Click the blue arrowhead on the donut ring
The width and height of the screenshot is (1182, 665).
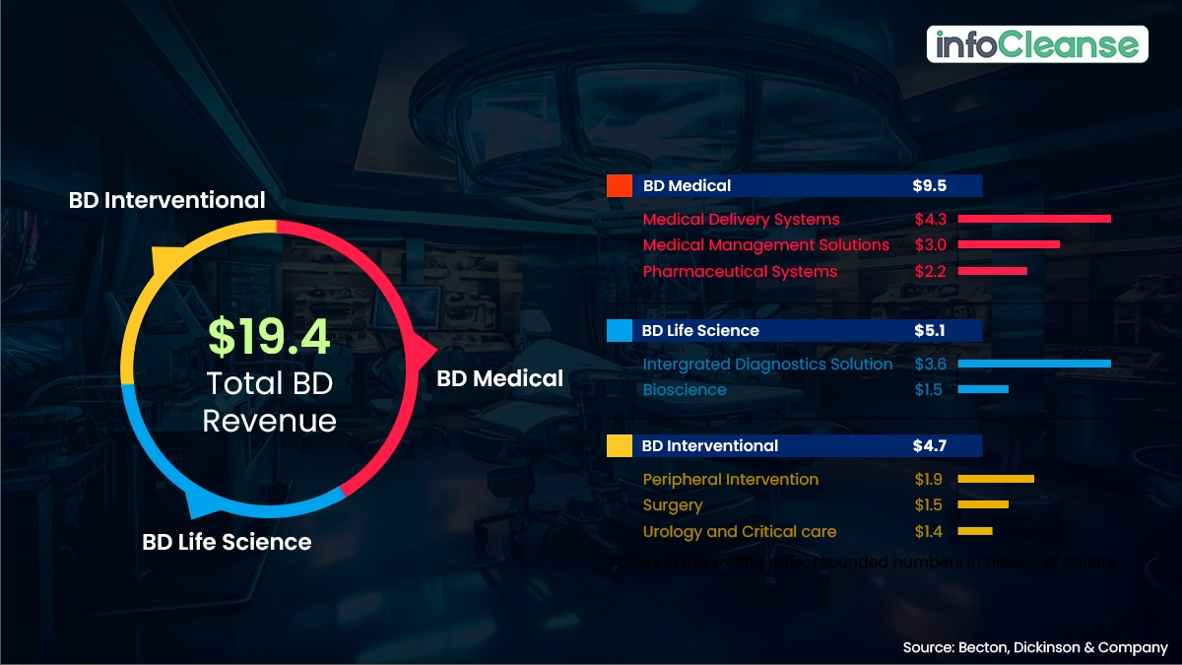click(x=201, y=503)
